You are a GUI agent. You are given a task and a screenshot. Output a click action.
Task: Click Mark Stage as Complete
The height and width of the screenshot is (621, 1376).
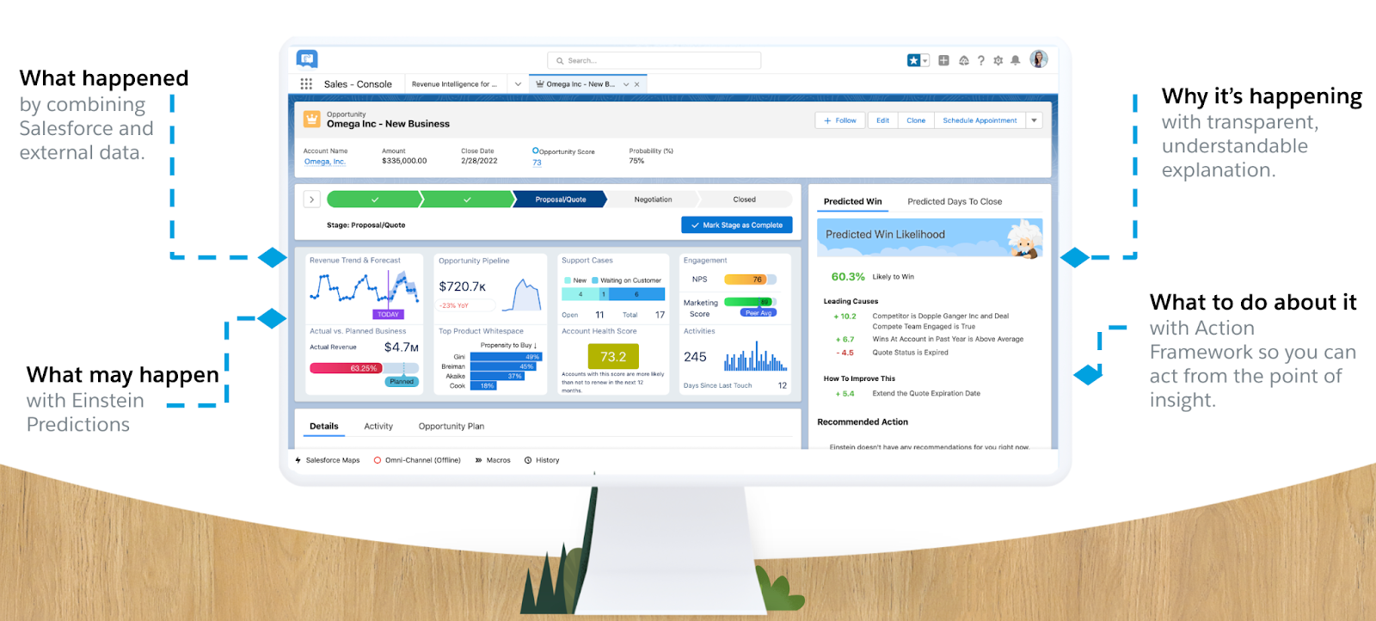point(737,225)
